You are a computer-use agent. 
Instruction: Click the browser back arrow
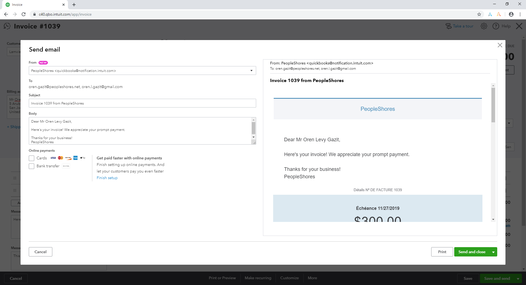[x=6, y=14]
